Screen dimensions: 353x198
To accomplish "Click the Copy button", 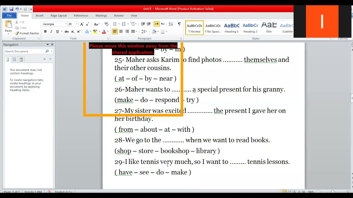I will [x=21, y=28].
